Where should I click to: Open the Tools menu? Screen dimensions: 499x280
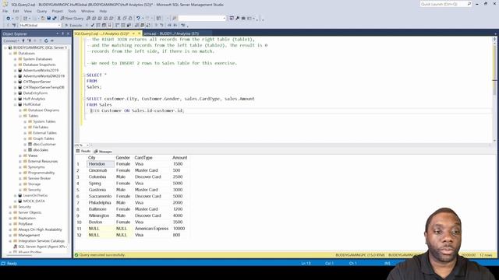coord(73,11)
